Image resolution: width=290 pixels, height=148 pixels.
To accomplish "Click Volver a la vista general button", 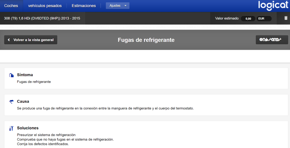I will [31, 40].
